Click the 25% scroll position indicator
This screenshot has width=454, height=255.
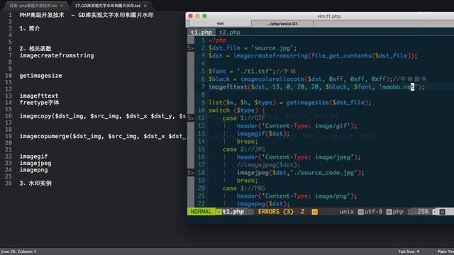click(x=423, y=212)
